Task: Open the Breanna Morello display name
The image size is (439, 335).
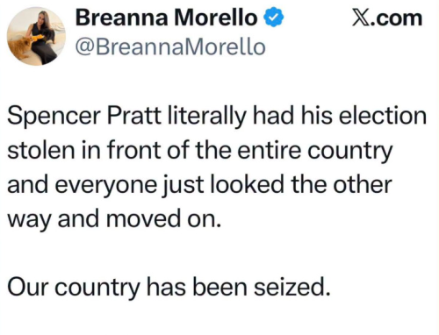Action: click(166, 18)
